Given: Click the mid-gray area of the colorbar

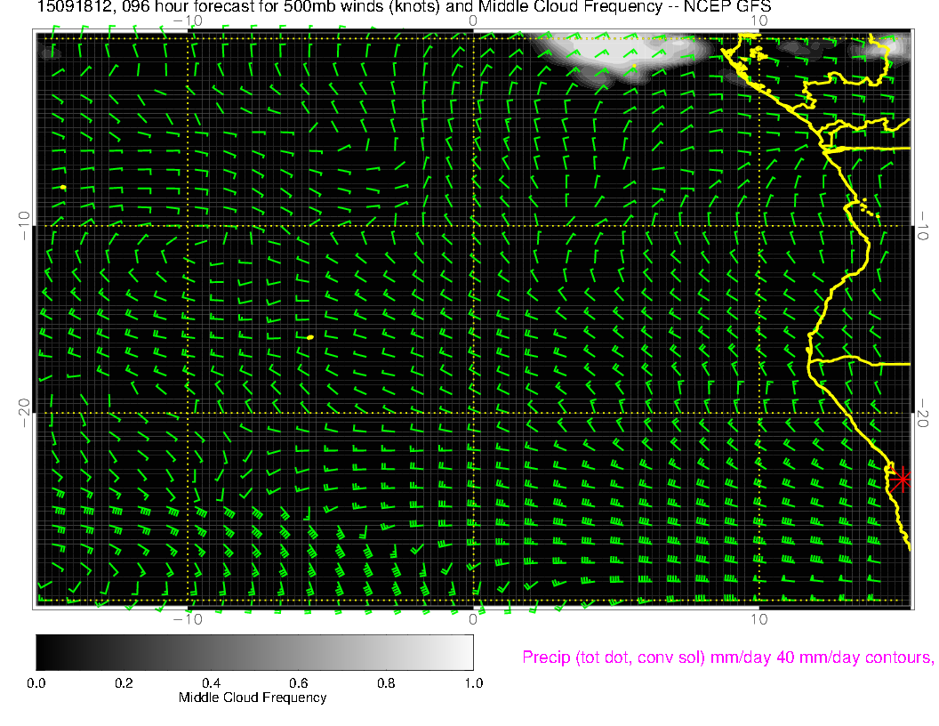Looking at the screenshot, I should point(254,652).
